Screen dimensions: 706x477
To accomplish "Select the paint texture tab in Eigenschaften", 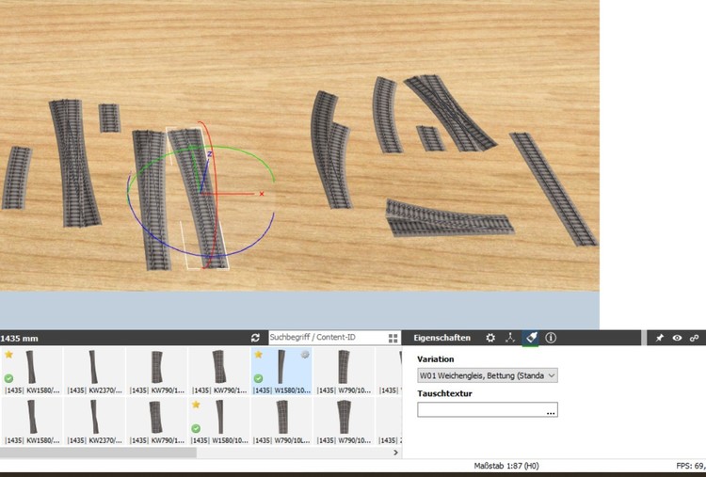I will (531, 338).
